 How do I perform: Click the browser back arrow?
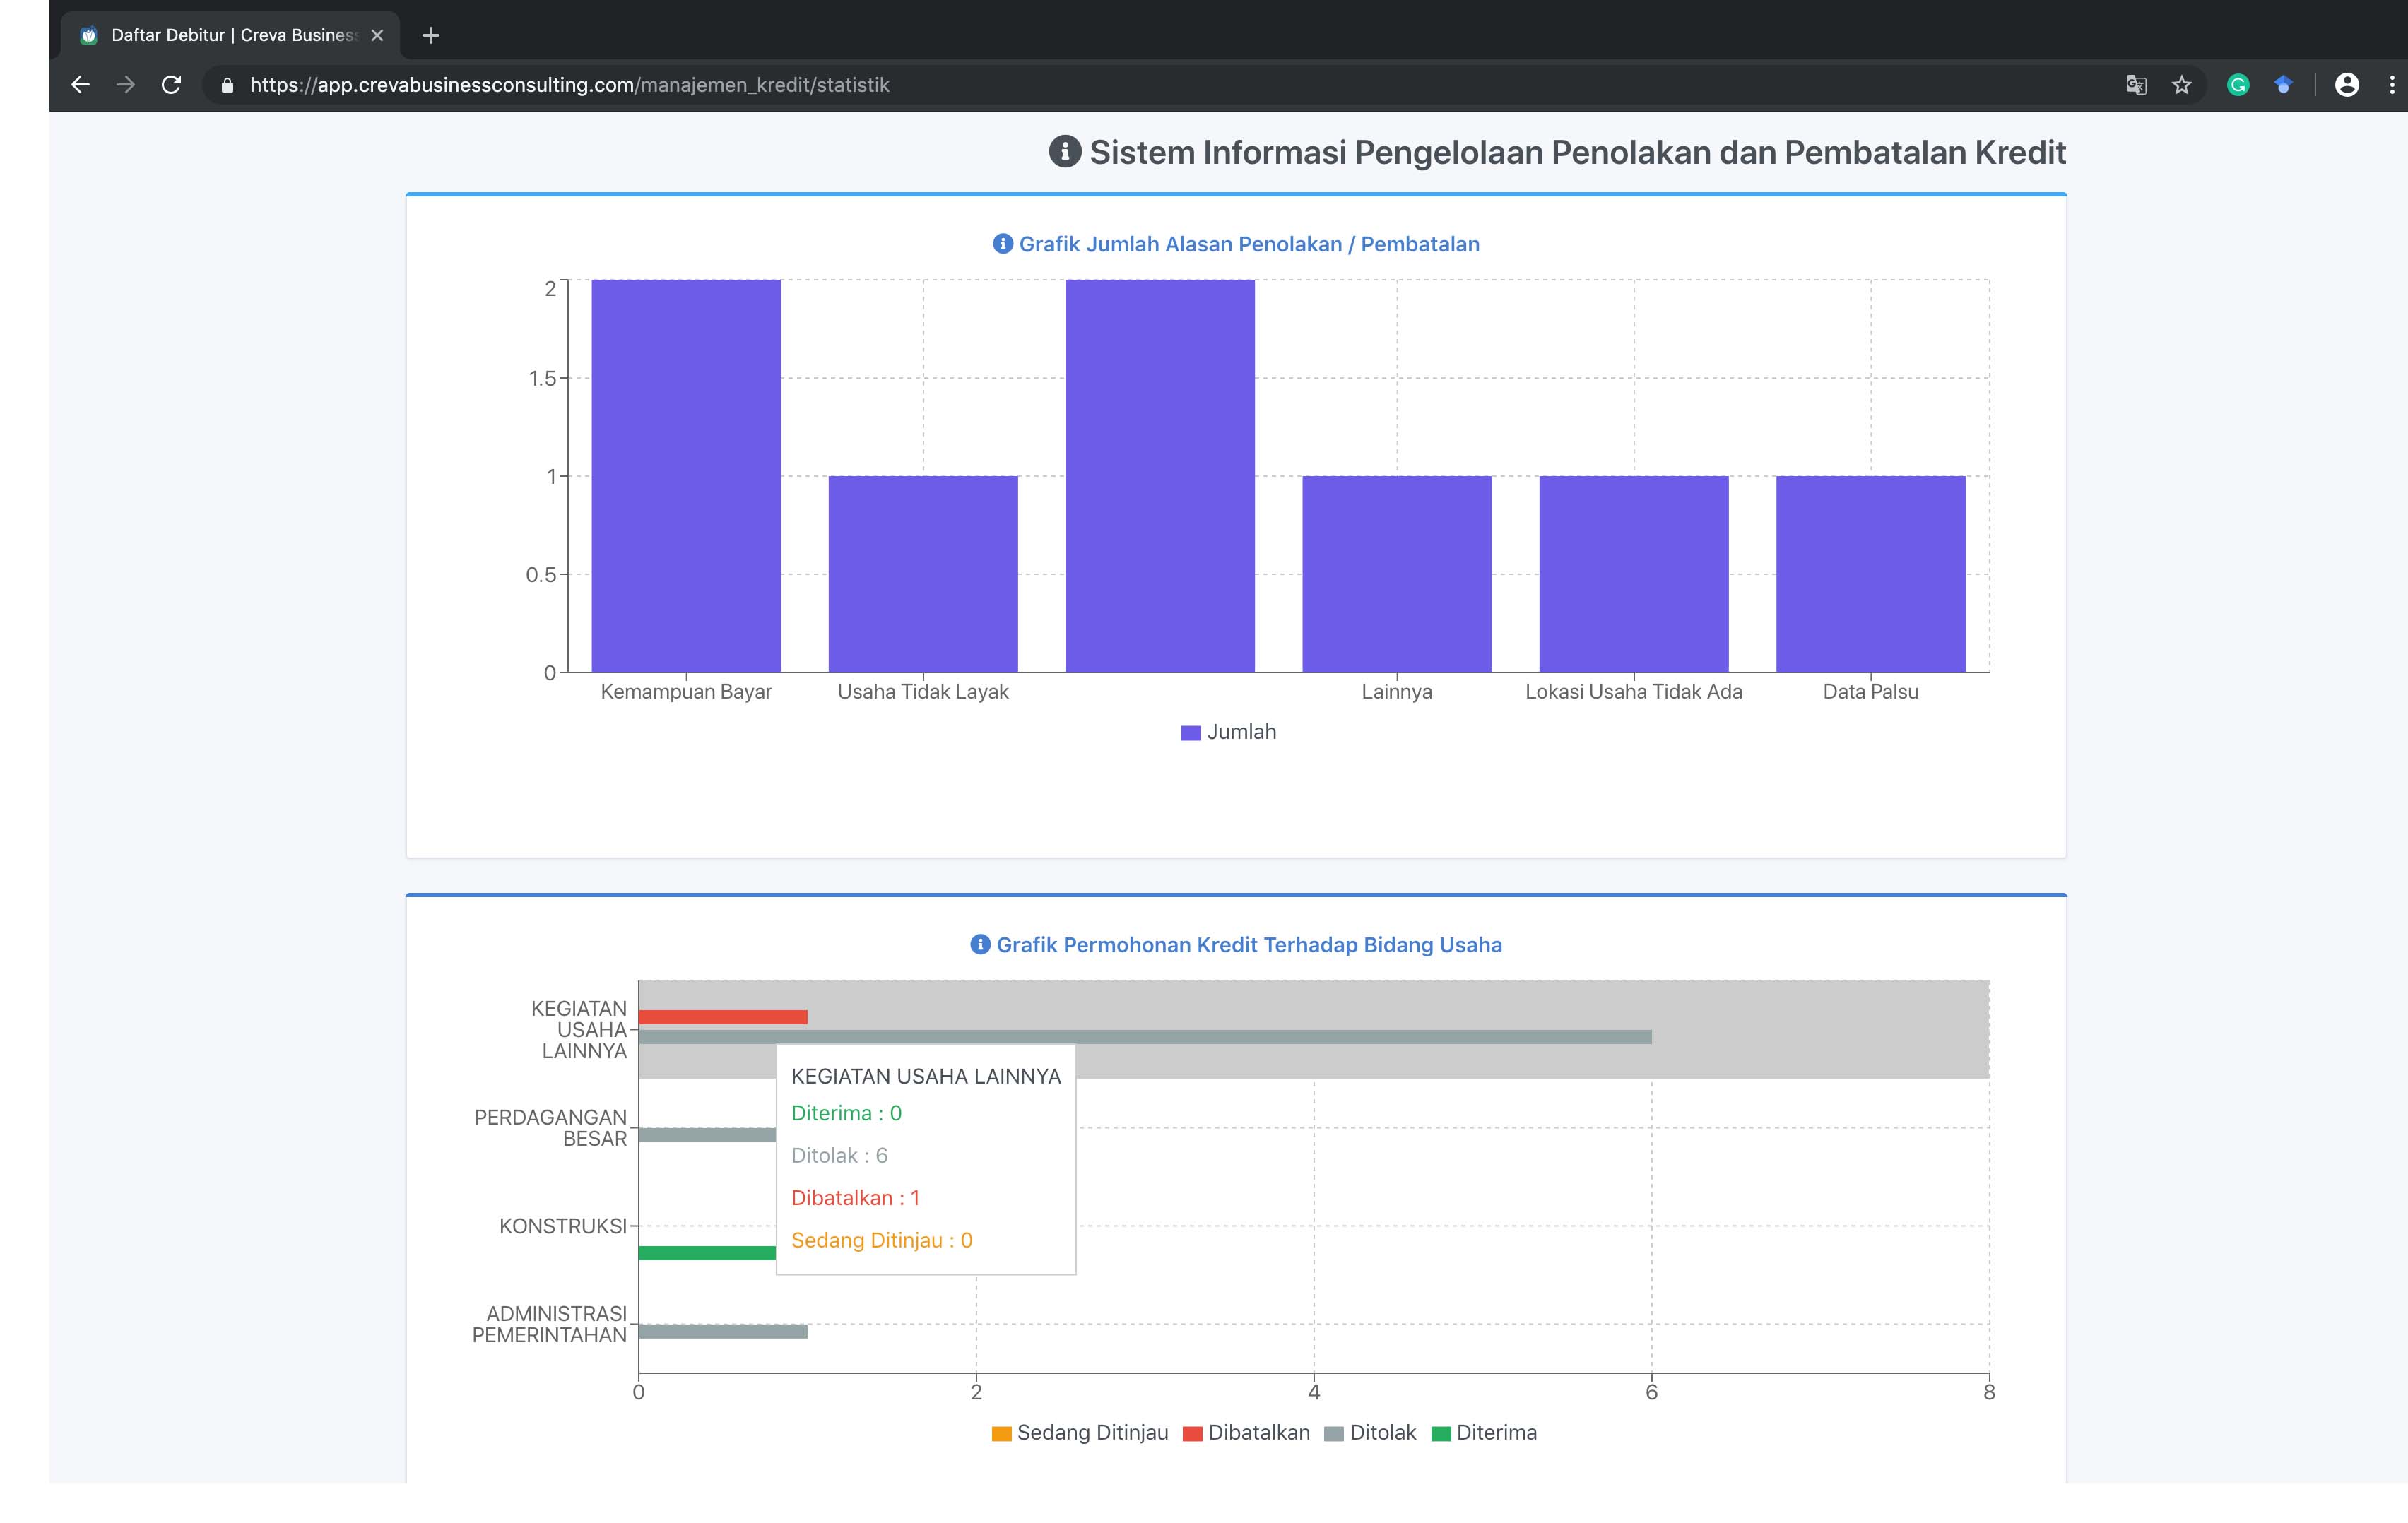(x=81, y=85)
